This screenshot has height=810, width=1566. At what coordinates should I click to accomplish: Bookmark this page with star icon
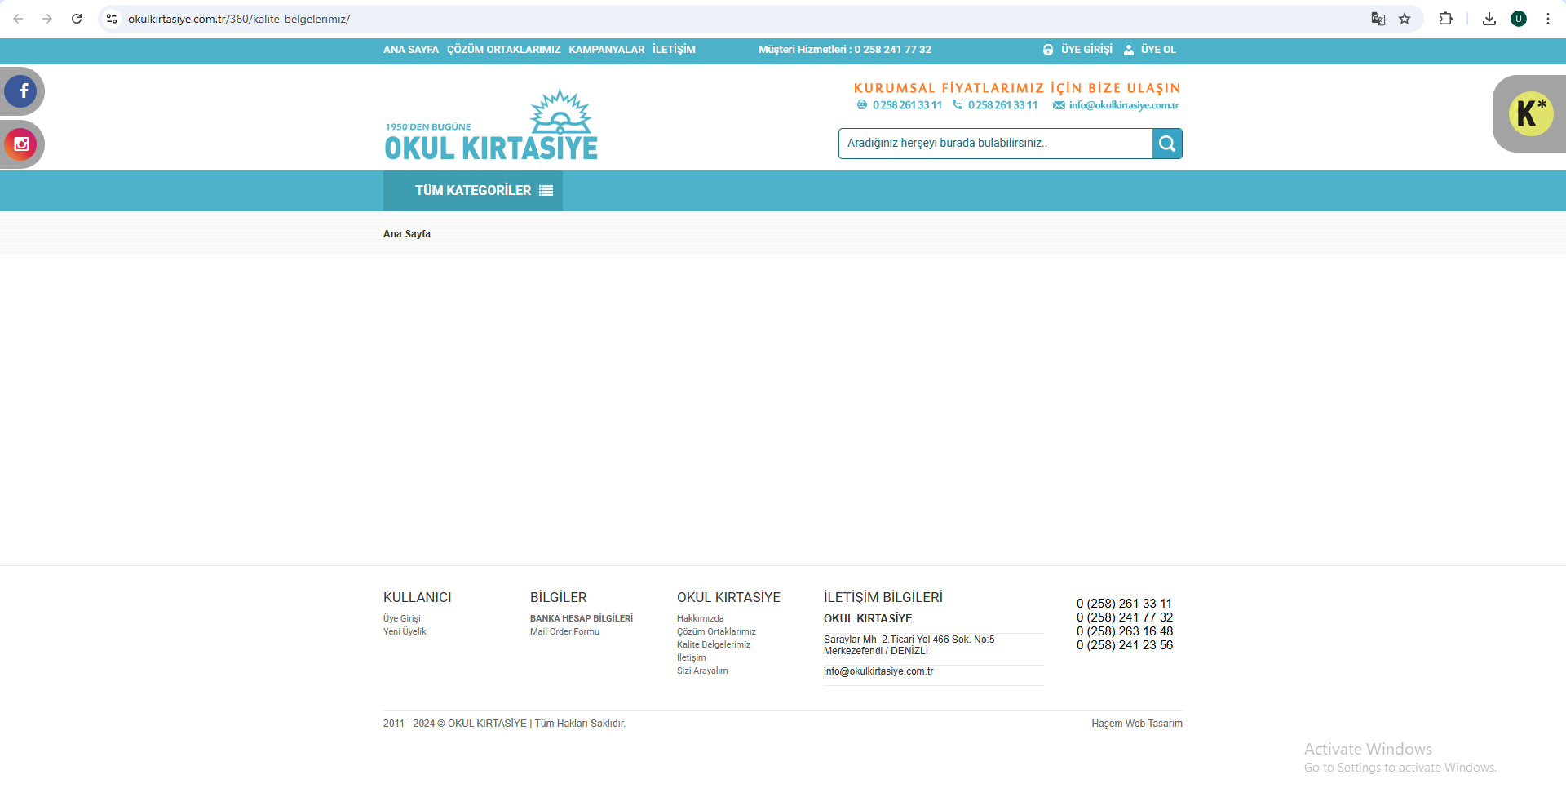point(1405,19)
